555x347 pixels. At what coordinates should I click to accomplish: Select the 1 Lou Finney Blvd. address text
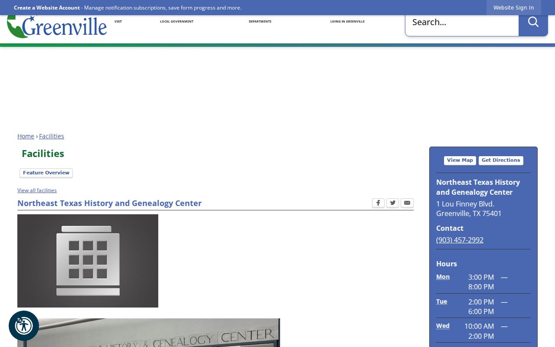pos(465,204)
